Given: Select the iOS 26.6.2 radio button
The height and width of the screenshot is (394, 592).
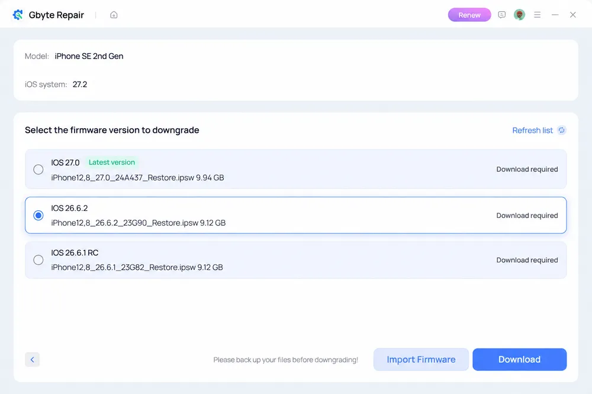Looking at the screenshot, I should coord(38,215).
